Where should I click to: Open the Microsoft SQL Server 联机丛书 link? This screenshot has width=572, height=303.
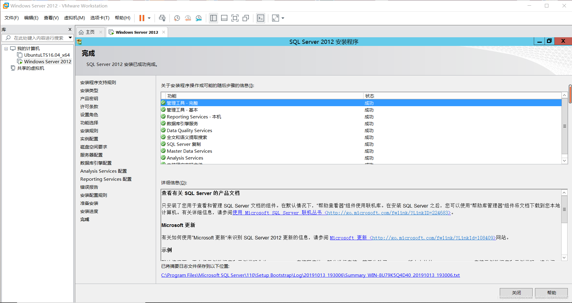(x=342, y=213)
